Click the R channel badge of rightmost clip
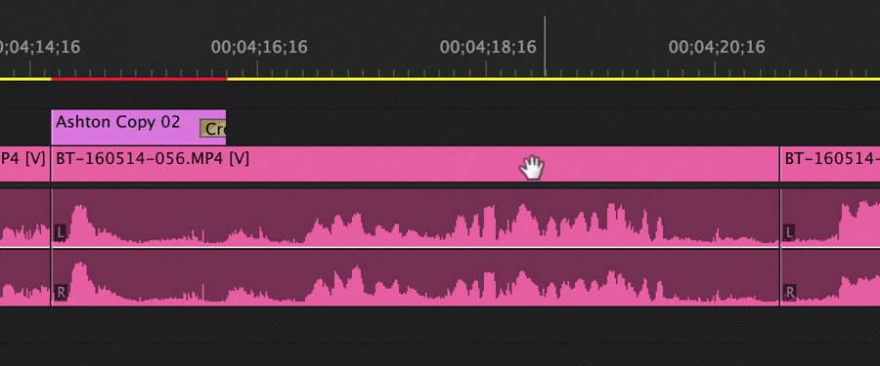 pos(790,293)
